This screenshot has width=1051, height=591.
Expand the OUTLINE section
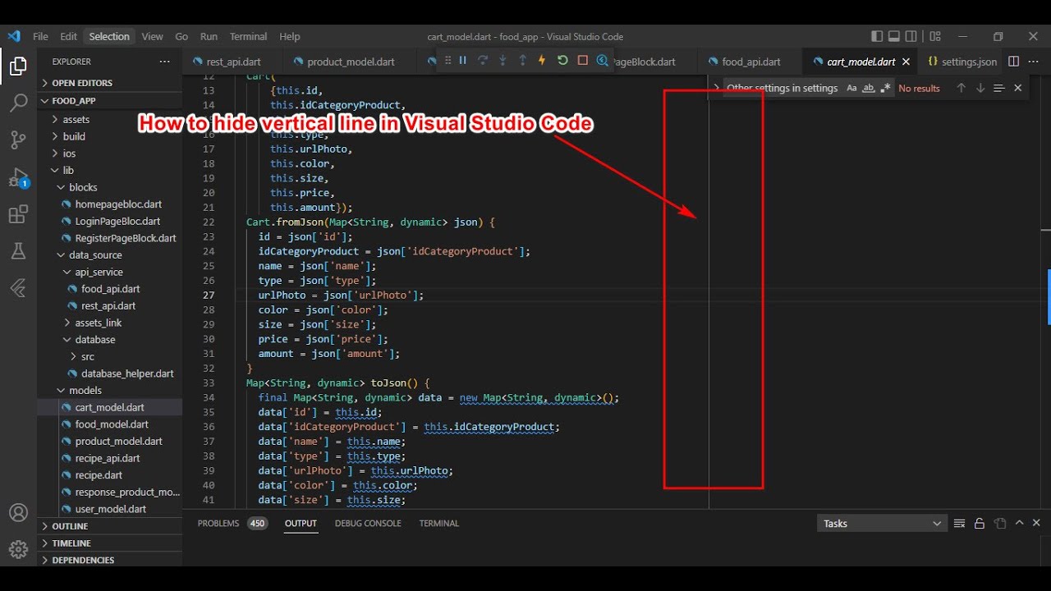point(110,526)
